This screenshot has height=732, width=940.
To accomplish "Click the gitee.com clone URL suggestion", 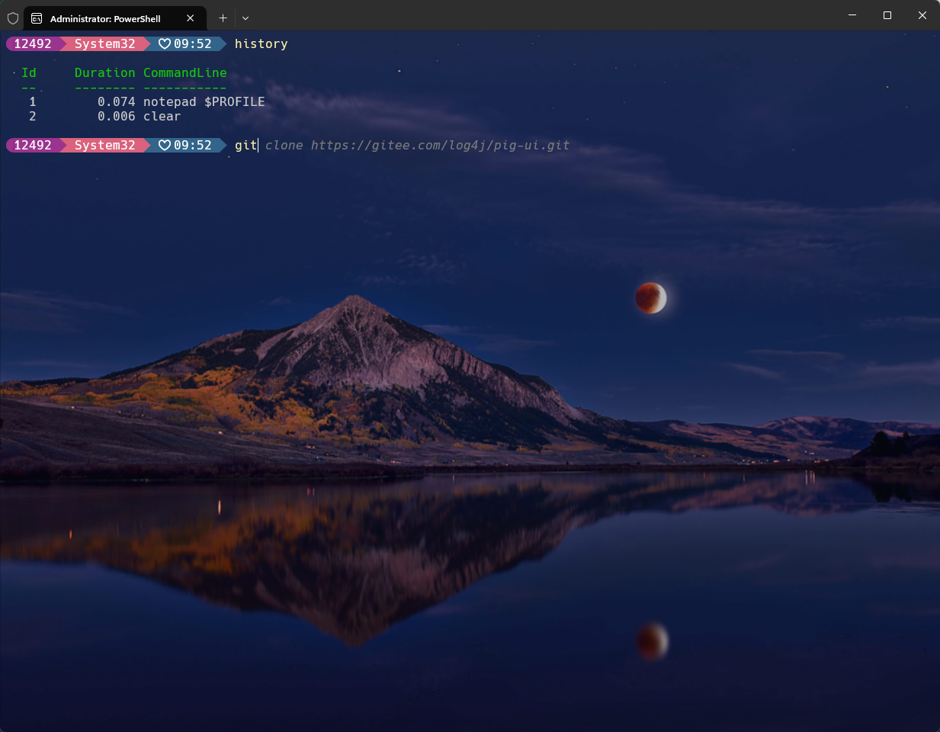I will click(x=440, y=145).
